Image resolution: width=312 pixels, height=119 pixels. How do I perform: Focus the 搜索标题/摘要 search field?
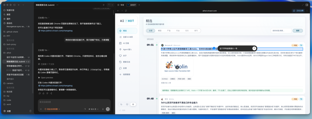coord(281,31)
